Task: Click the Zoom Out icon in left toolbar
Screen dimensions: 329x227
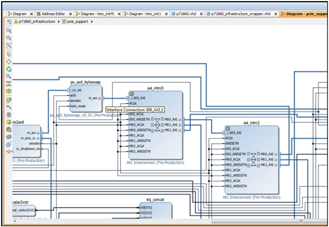Action: pos(9,38)
